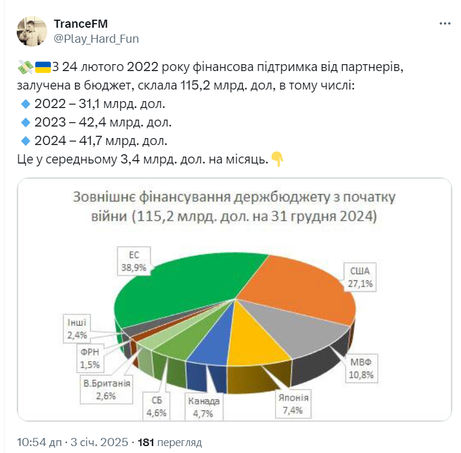Select the Інші 2,4% data label

[x=77, y=329]
